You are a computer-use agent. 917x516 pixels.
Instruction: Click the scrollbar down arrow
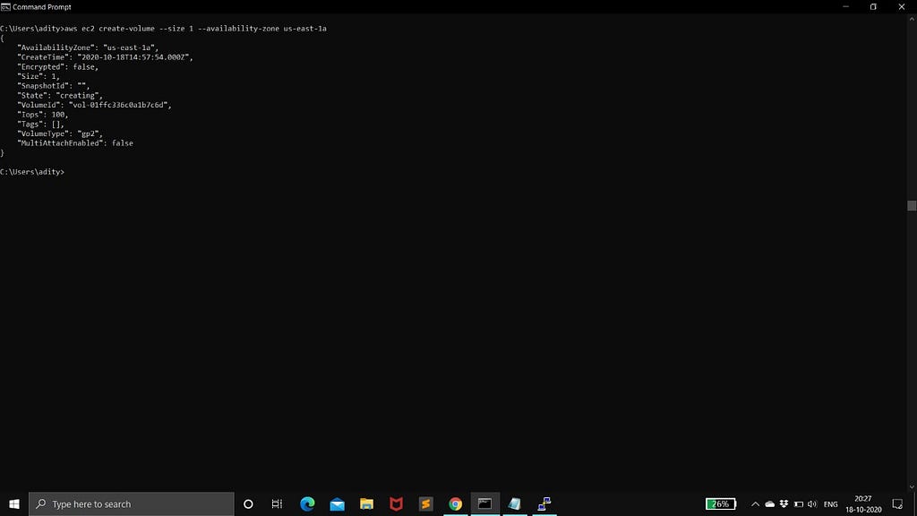point(912,486)
